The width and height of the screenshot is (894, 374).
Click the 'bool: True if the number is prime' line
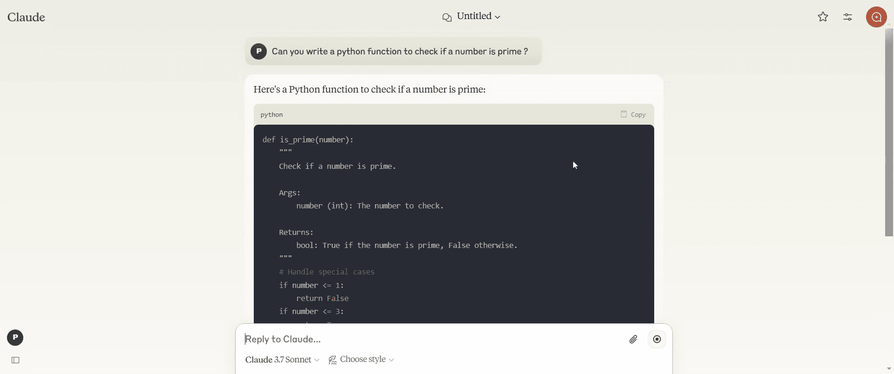click(407, 246)
